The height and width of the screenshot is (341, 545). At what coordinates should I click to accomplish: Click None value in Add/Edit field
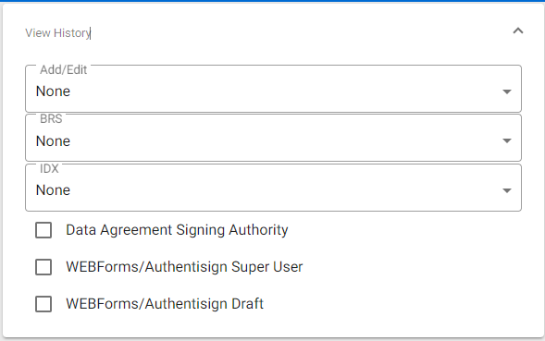[53, 91]
